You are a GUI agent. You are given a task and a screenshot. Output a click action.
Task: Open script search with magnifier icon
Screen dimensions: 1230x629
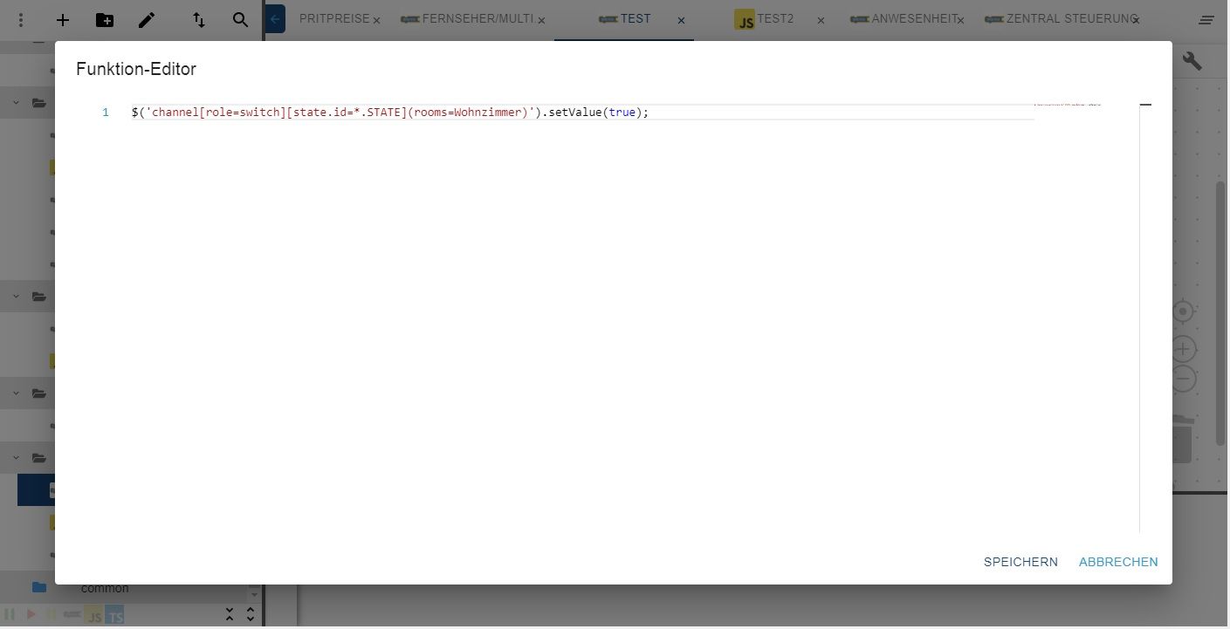click(241, 19)
